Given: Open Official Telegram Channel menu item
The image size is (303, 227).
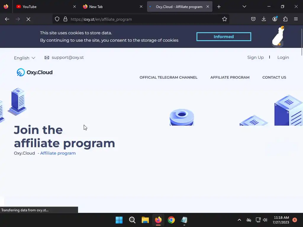Looking at the screenshot, I should (168, 77).
